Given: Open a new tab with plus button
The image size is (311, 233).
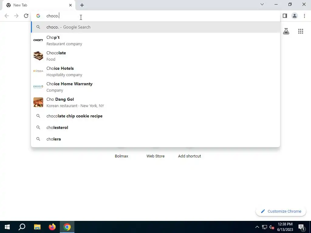Looking at the screenshot, I should [82, 5].
